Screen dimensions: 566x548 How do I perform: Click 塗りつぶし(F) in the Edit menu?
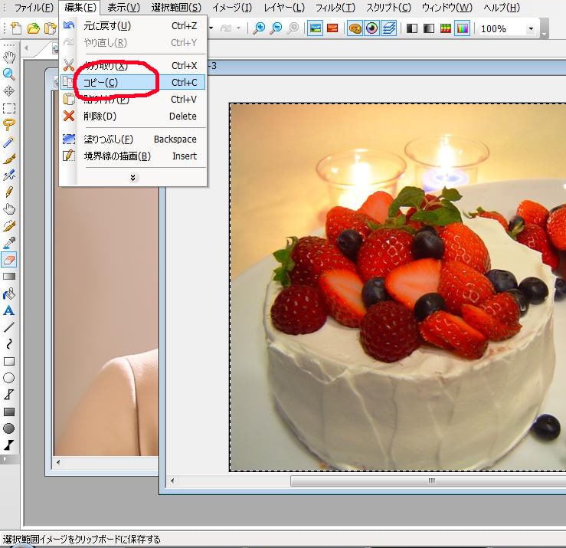(108, 139)
